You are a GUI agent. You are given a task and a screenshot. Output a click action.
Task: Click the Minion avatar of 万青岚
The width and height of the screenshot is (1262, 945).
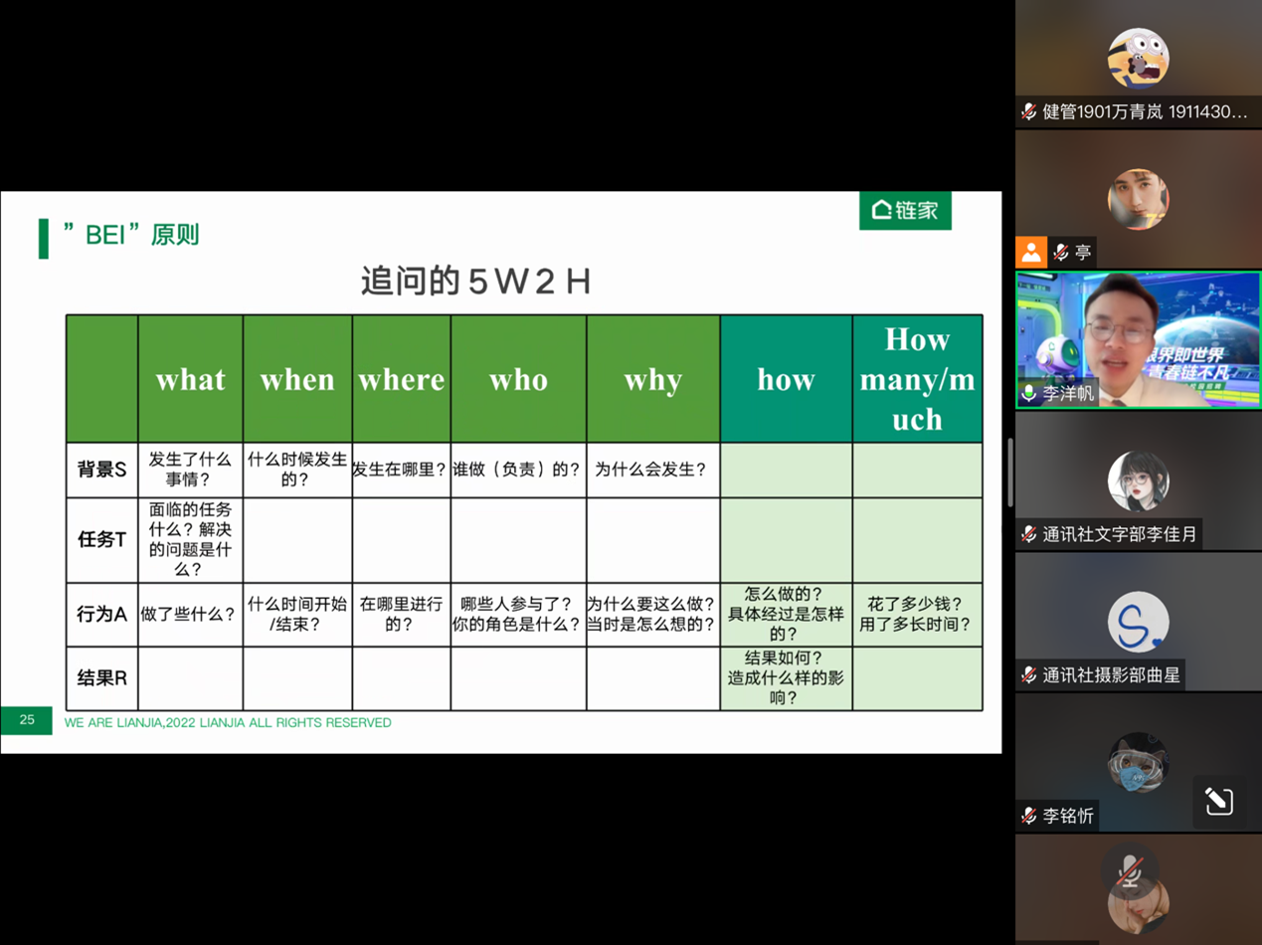click(1137, 58)
